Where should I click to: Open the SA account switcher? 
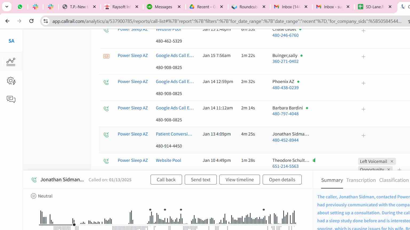click(x=11, y=41)
